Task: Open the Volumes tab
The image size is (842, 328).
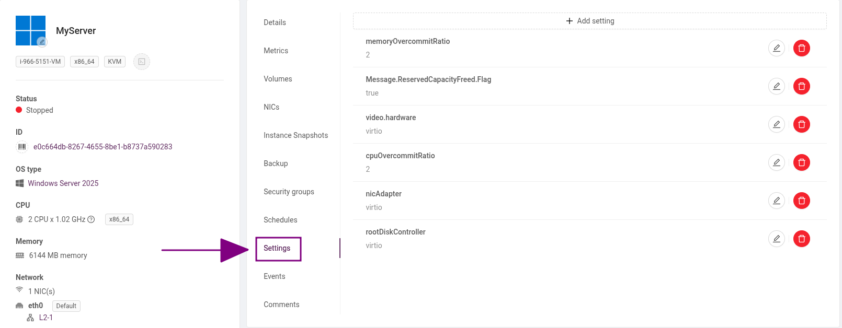Action: (278, 79)
